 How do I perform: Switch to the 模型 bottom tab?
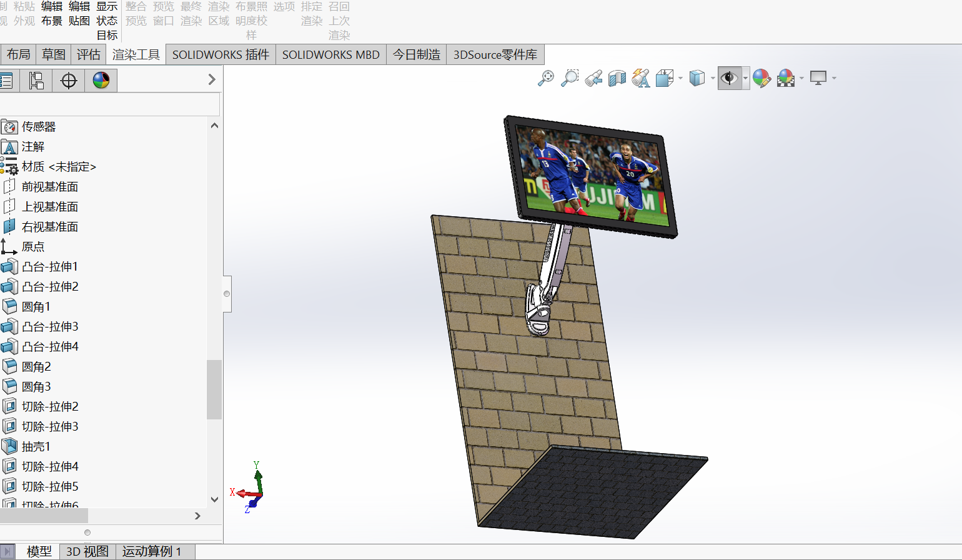coord(39,551)
